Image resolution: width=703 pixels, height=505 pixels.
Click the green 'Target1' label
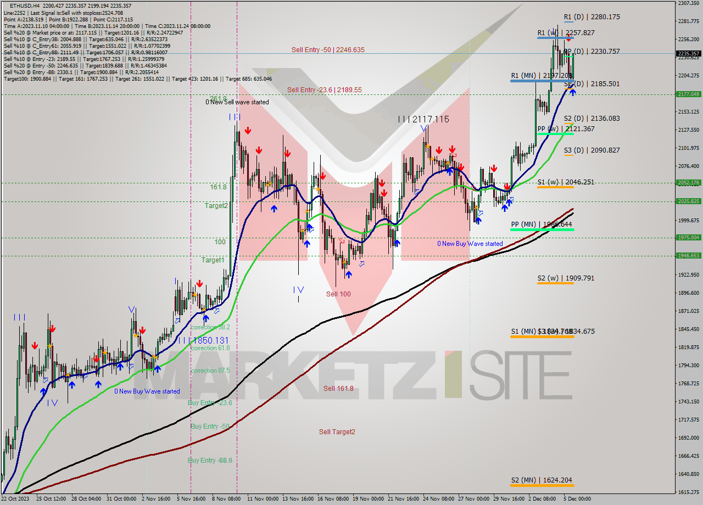point(213,260)
